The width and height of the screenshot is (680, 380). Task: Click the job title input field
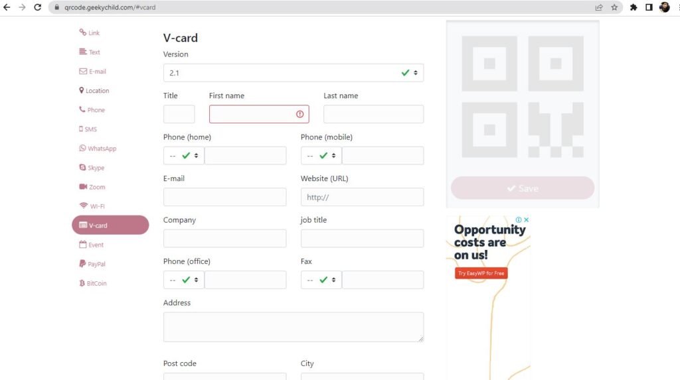pos(362,238)
